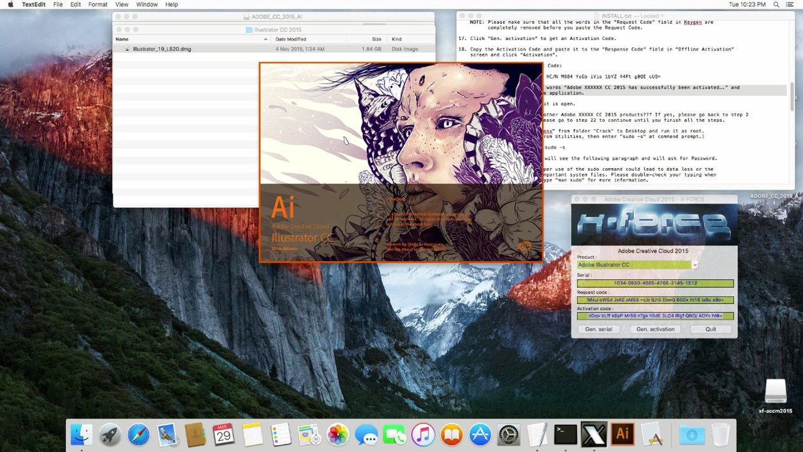Click inside the Request code field
Viewport: 803px width, 452px height.
coord(656,300)
